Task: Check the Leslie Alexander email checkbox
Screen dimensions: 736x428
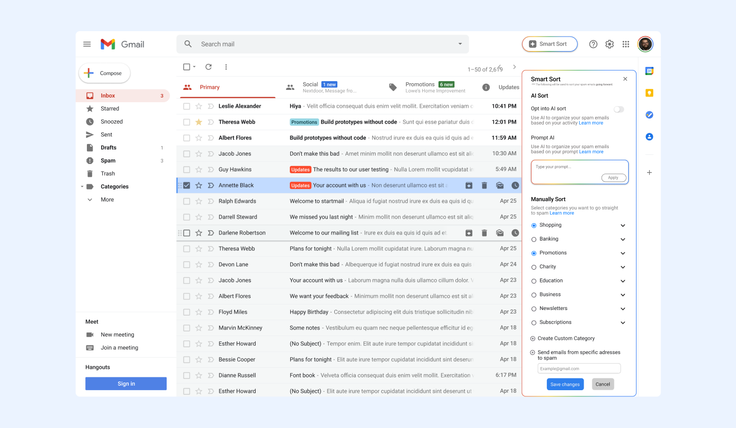Action: coord(187,106)
